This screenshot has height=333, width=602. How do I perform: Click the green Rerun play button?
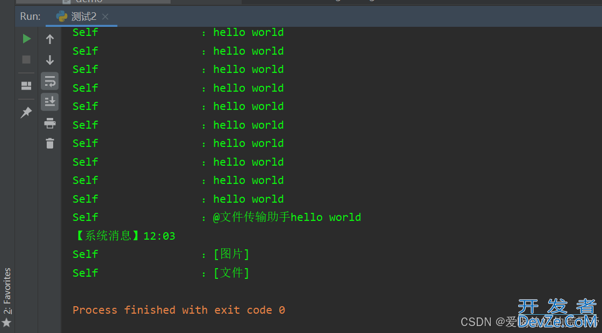26,39
